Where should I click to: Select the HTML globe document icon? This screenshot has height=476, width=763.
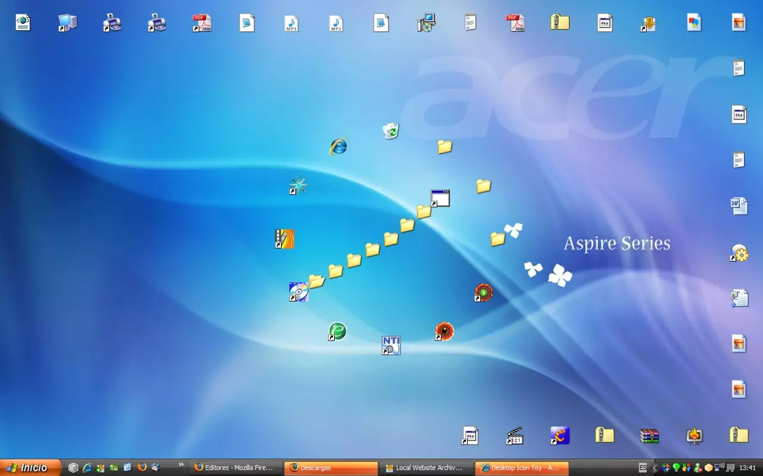pyautogui.click(x=23, y=23)
